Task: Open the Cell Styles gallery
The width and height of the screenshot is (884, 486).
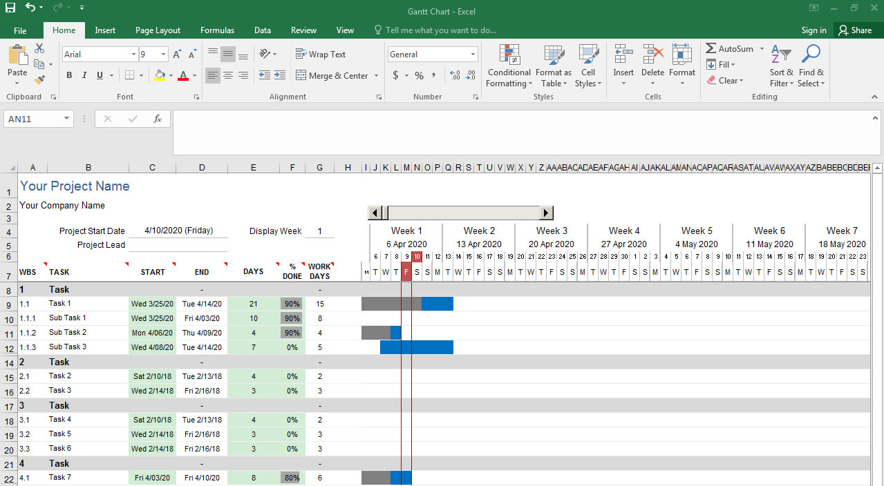Action: [588, 66]
